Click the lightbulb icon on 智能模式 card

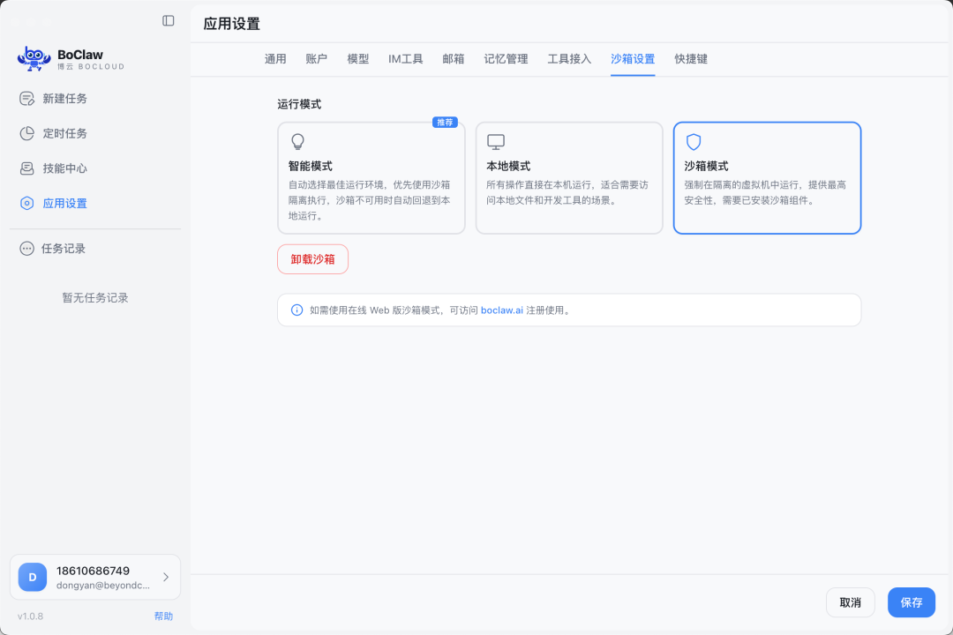click(297, 140)
